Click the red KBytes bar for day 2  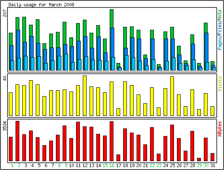tap(17, 141)
